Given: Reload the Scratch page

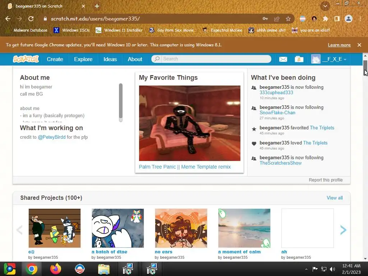Looking at the screenshot, I should pyautogui.click(x=31, y=19).
